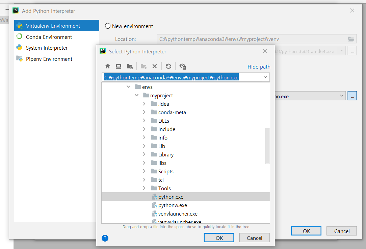Expand the libs folder chevron
366x249 pixels.
[144, 163]
